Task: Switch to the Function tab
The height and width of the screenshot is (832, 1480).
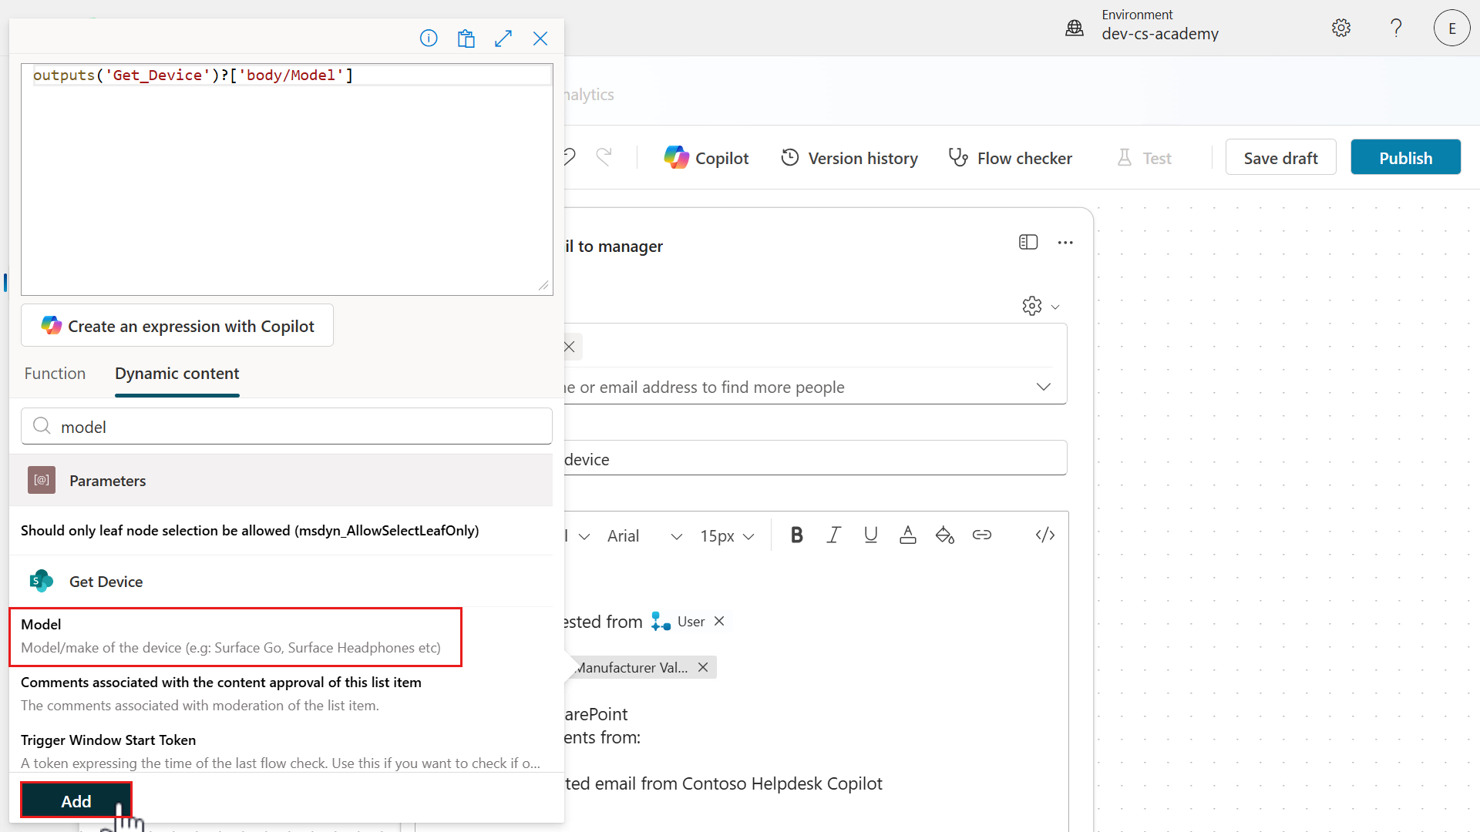Action: (x=54, y=373)
